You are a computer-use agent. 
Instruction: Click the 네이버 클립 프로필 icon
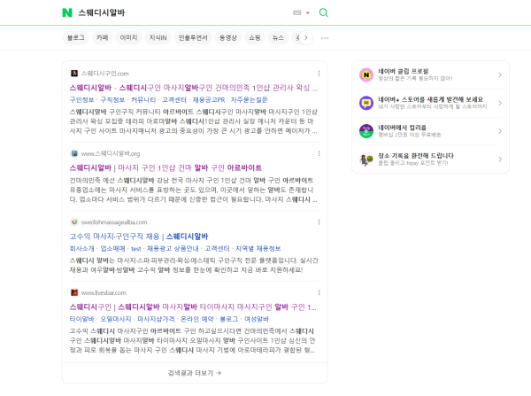point(366,75)
